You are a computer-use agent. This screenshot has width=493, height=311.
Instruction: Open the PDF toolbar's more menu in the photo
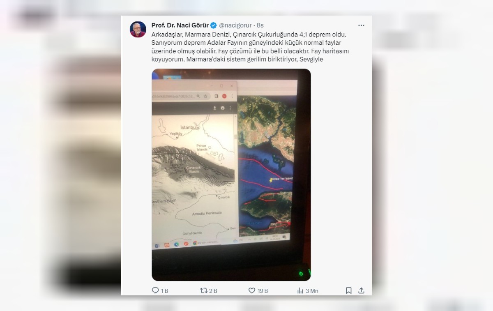point(230,108)
